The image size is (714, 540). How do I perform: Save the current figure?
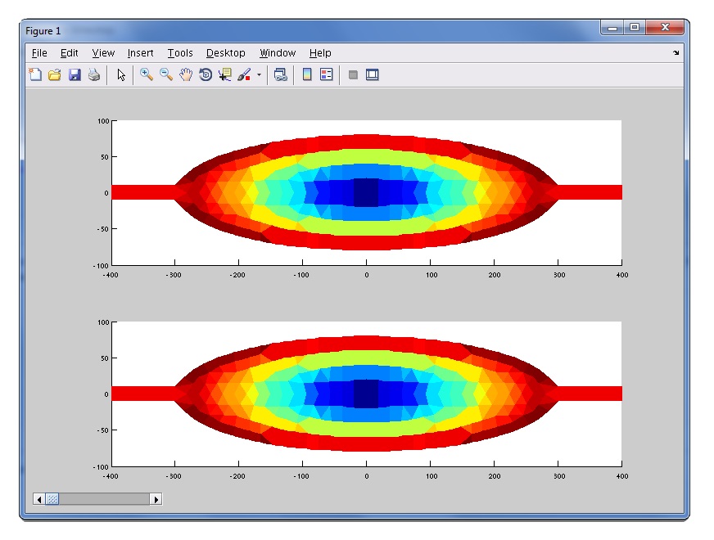point(74,74)
